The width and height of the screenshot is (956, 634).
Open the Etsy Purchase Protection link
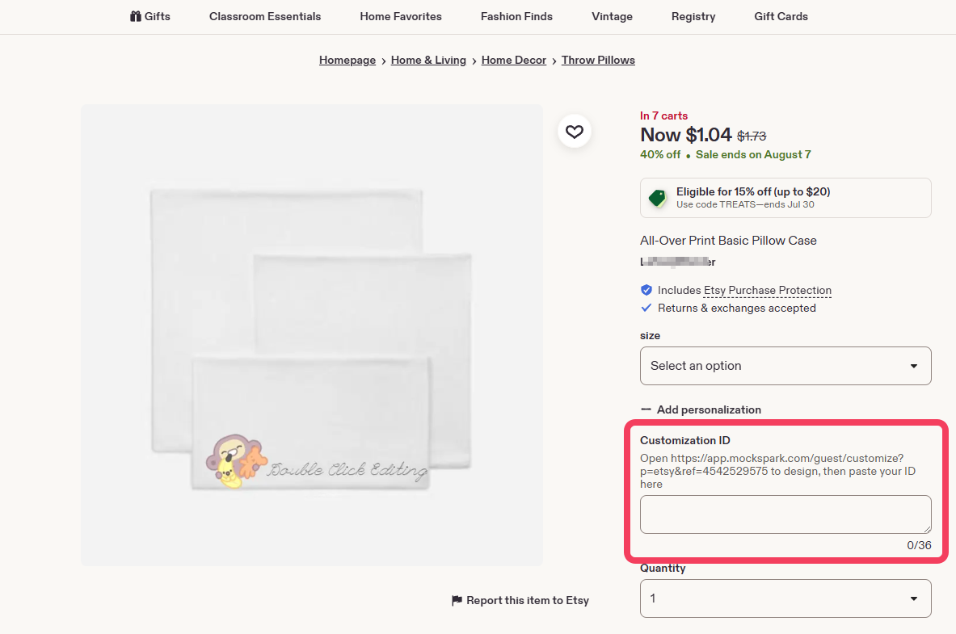(x=767, y=290)
